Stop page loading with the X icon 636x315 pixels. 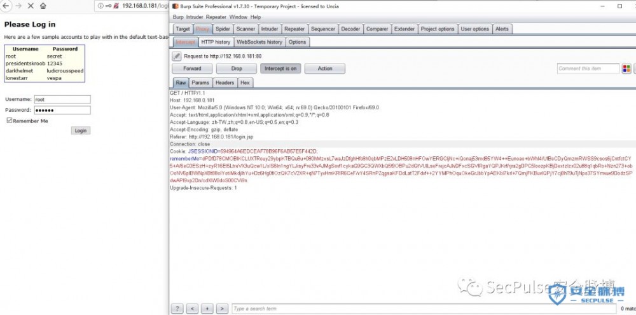[x=31, y=6]
